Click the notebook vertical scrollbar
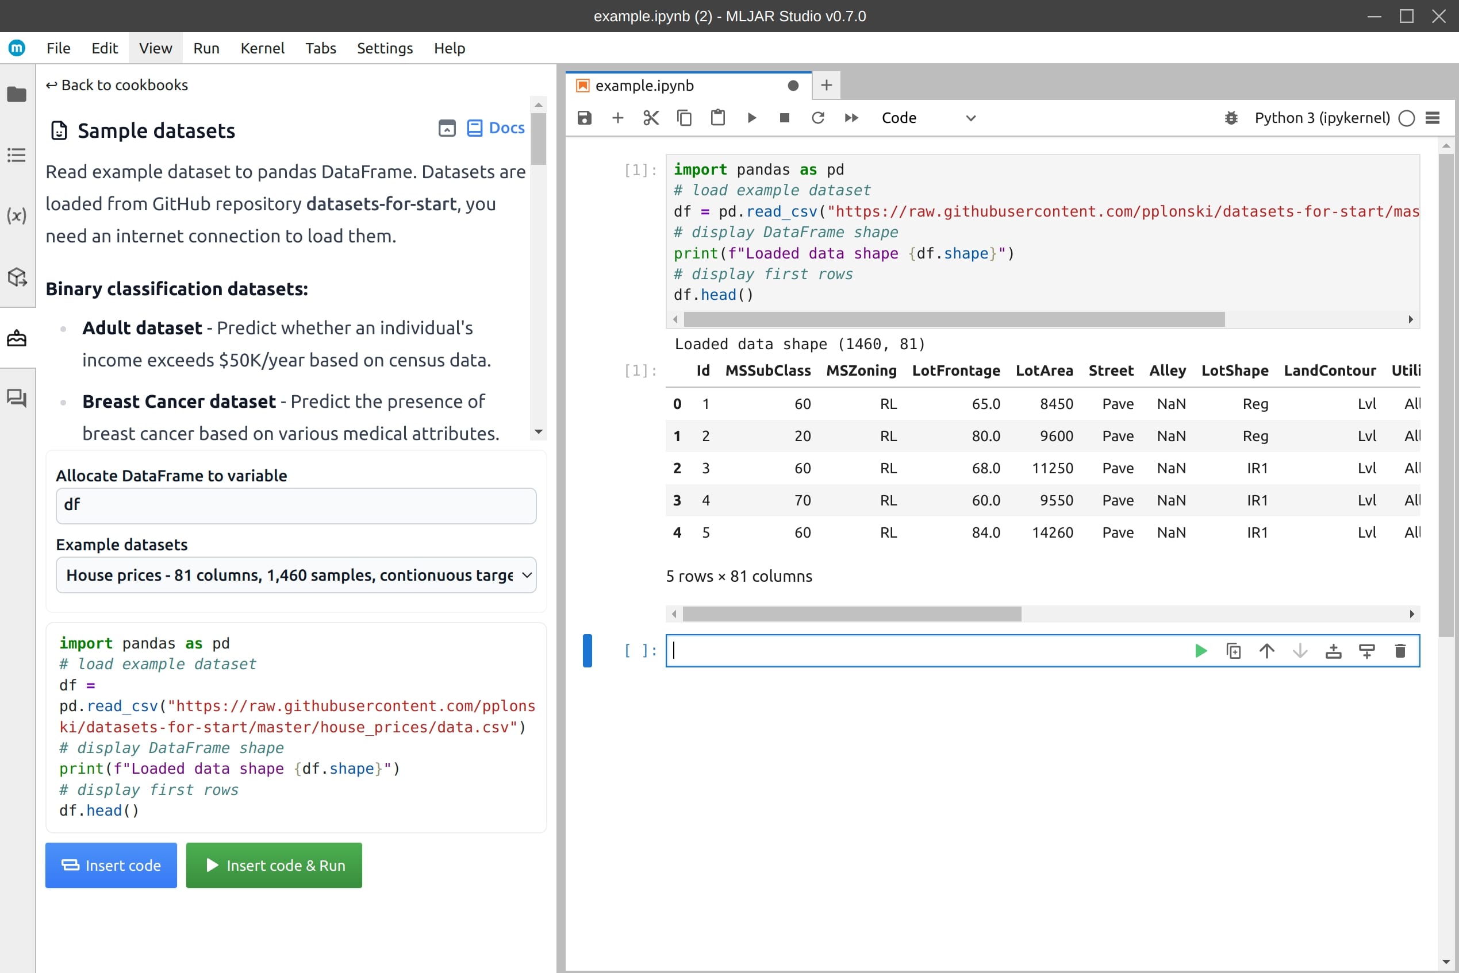 pos(1446,395)
